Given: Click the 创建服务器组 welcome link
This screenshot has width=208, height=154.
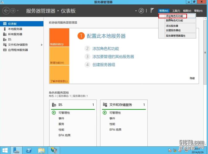Looking at the screenshot, I should click(x=104, y=65).
